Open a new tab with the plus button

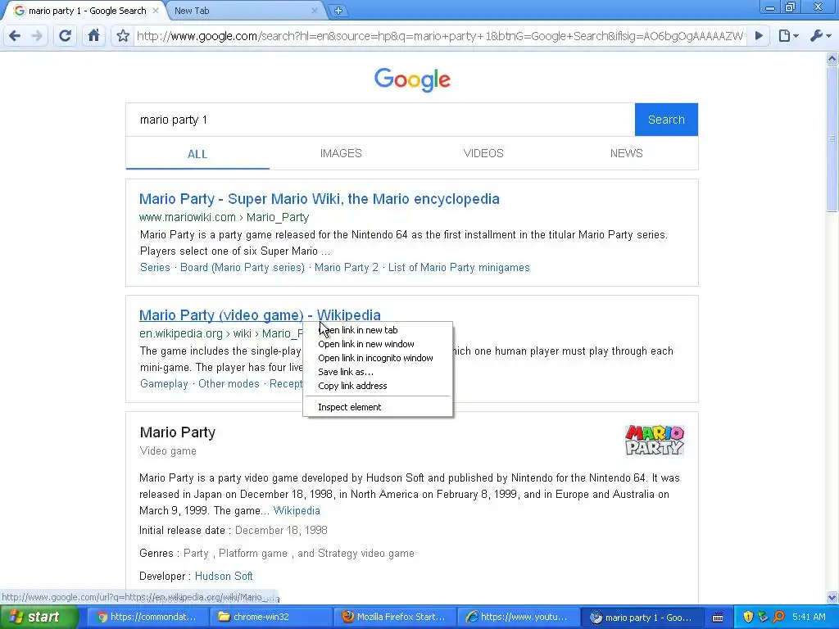click(338, 11)
